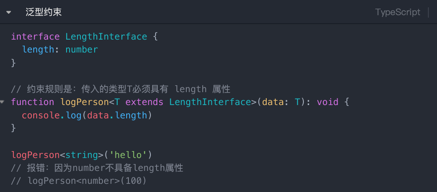
Task: Click the extends keyword
Action: tap(144, 102)
